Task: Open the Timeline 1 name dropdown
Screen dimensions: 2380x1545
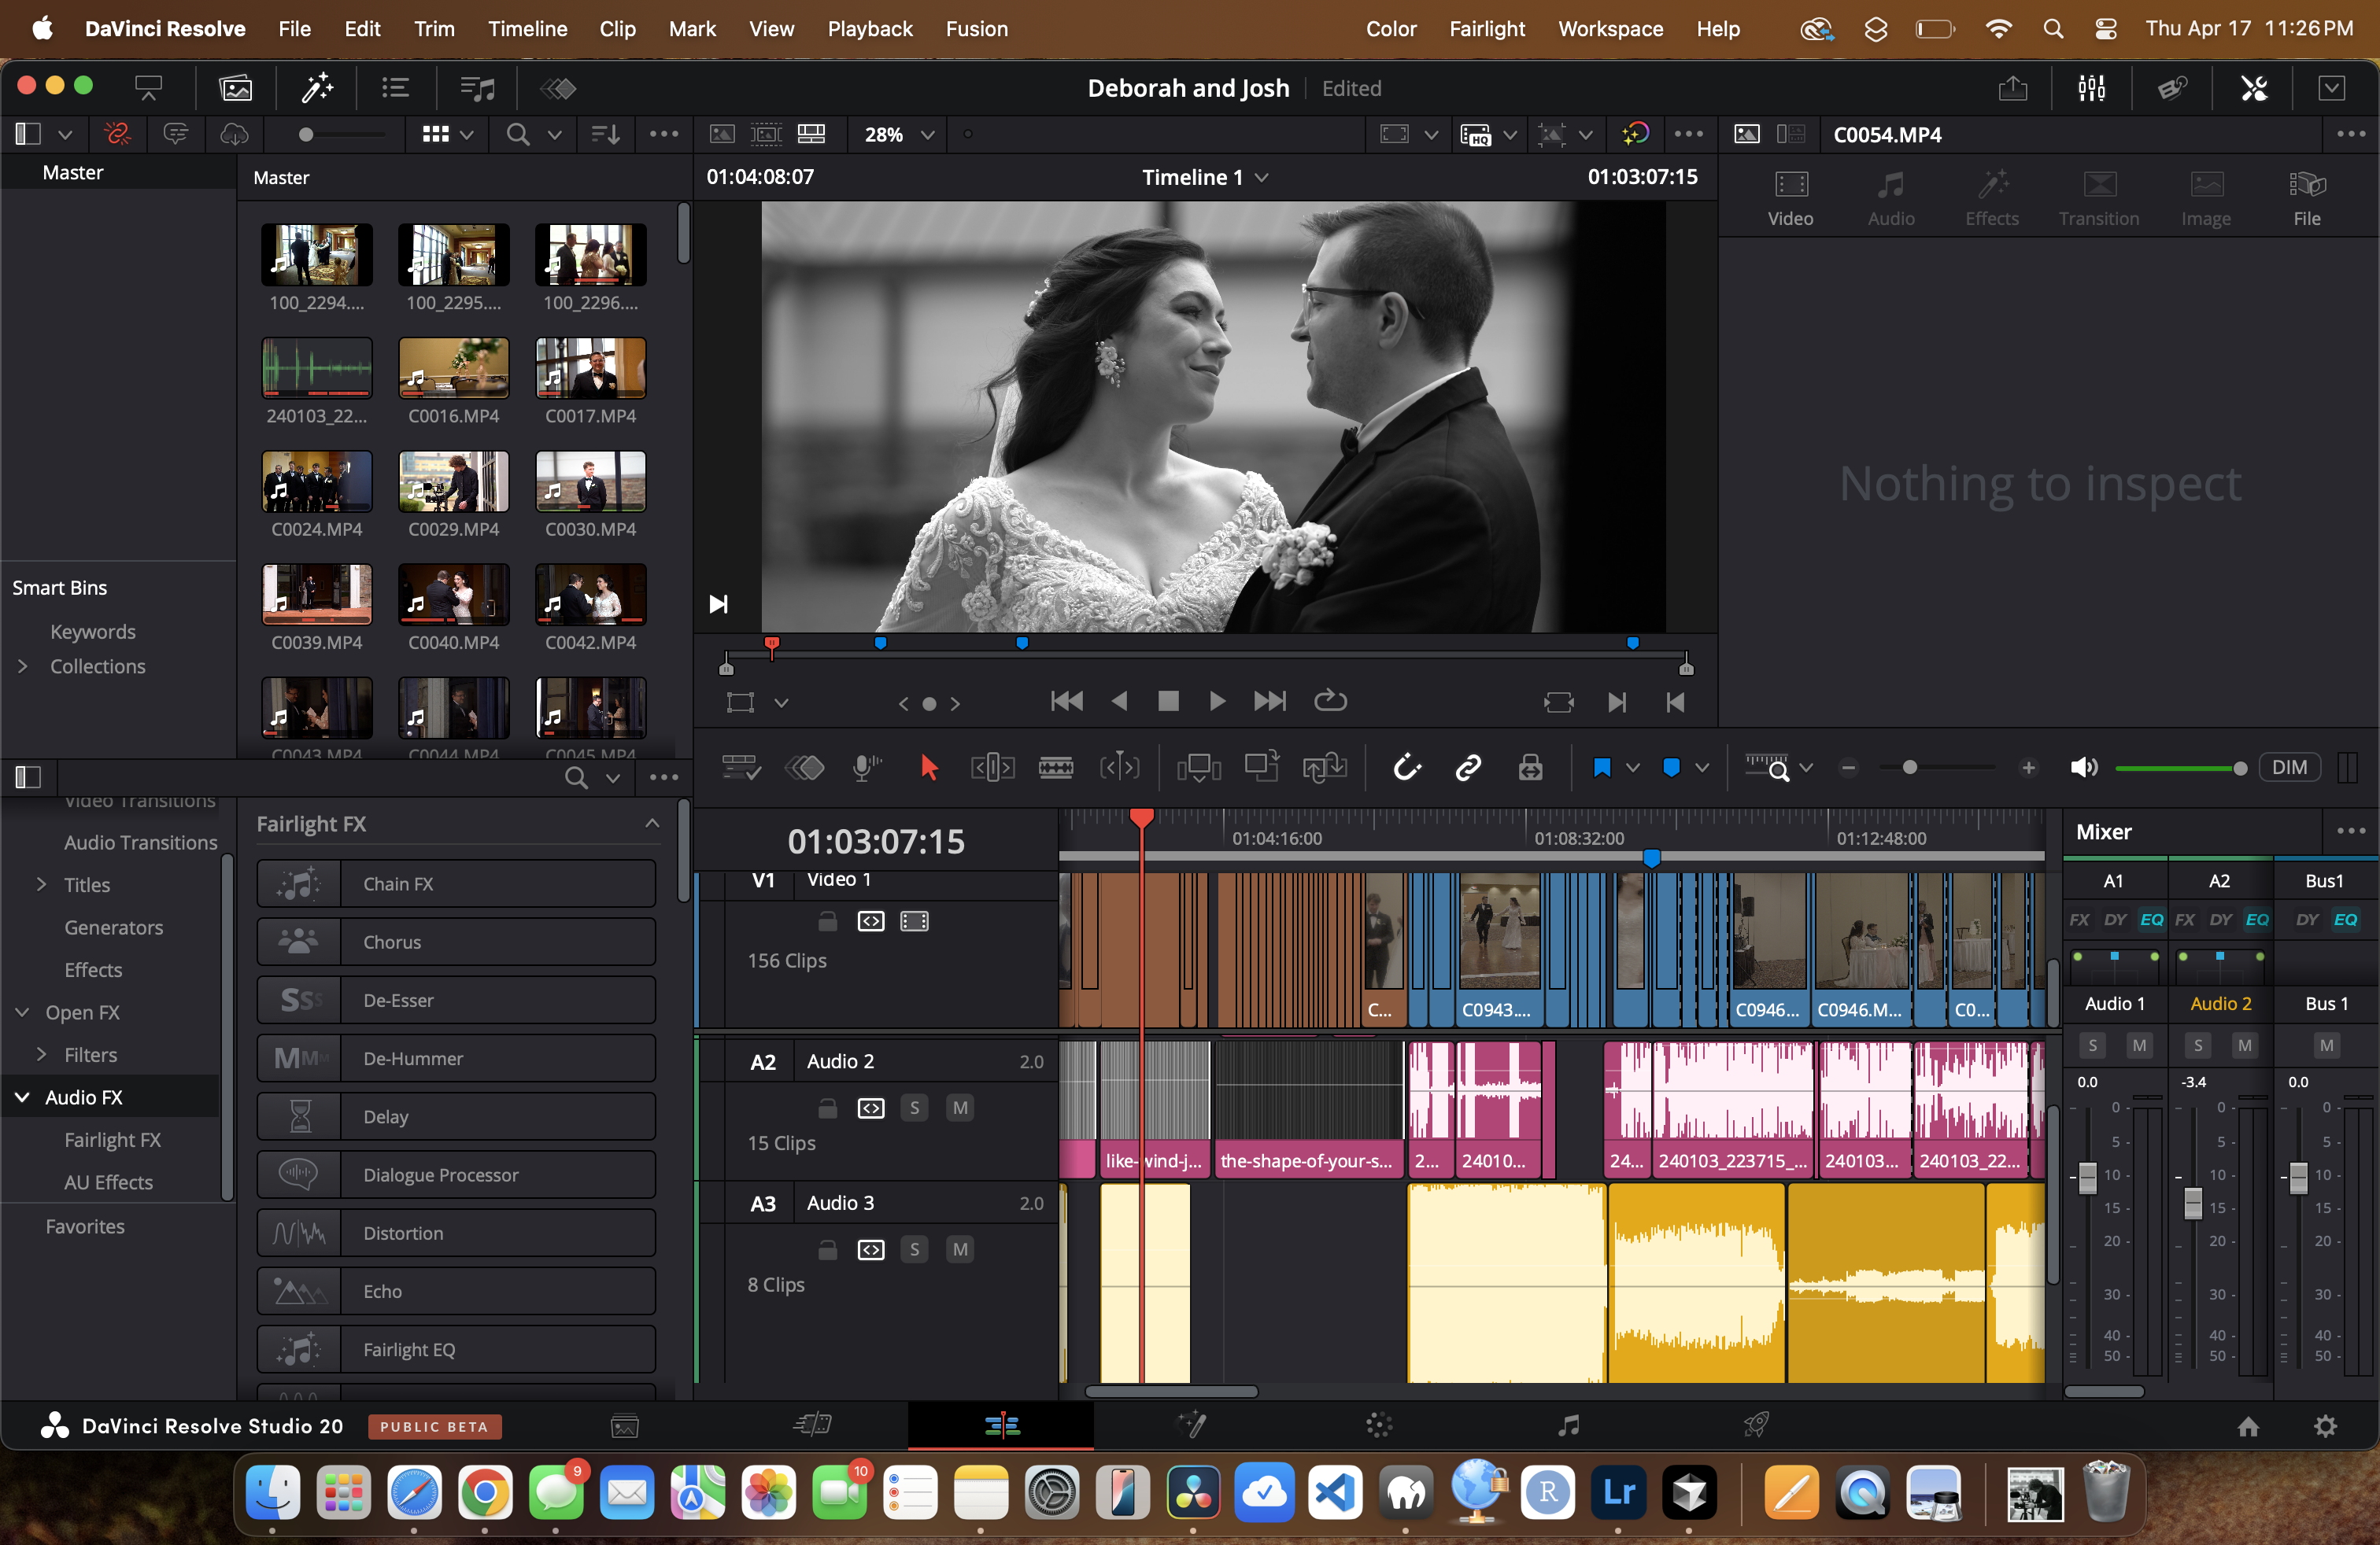Action: pos(1205,177)
